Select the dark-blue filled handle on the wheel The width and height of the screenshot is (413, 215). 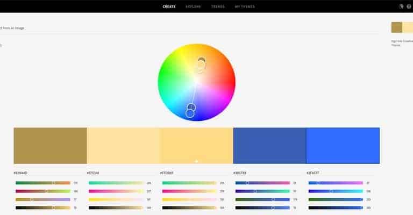pos(191,107)
